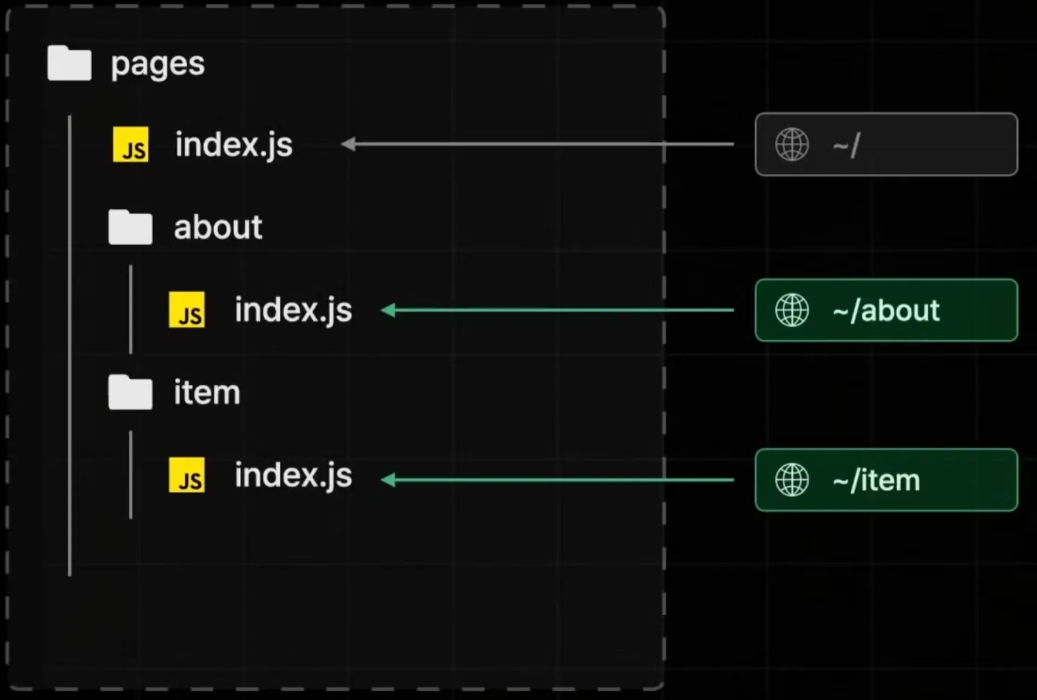Click the ~/item route text

tap(876, 480)
